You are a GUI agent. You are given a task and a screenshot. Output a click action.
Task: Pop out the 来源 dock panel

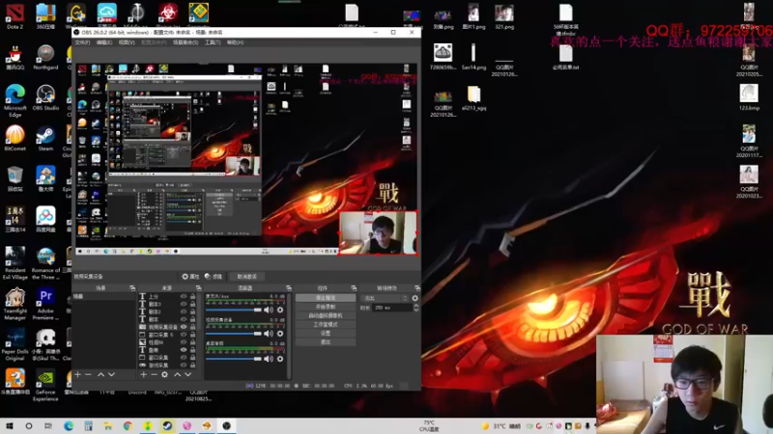[198, 287]
